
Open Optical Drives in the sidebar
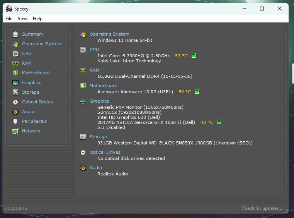(x=37, y=102)
